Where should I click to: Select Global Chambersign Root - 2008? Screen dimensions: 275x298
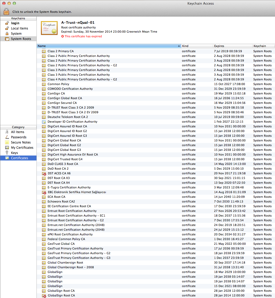click(156, 267)
